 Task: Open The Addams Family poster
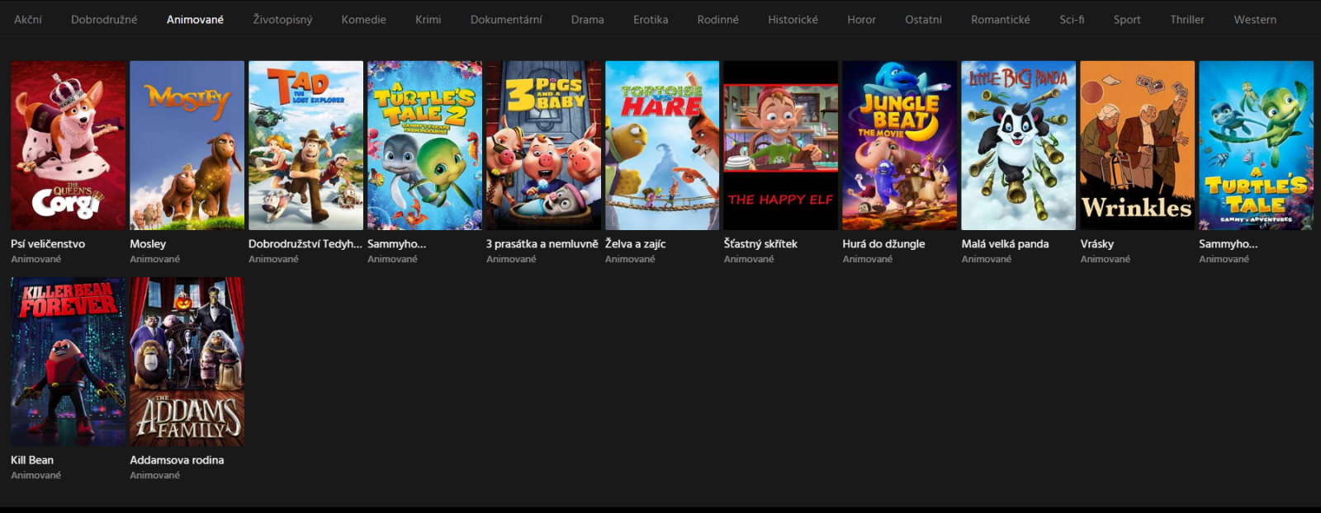click(187, 361)
